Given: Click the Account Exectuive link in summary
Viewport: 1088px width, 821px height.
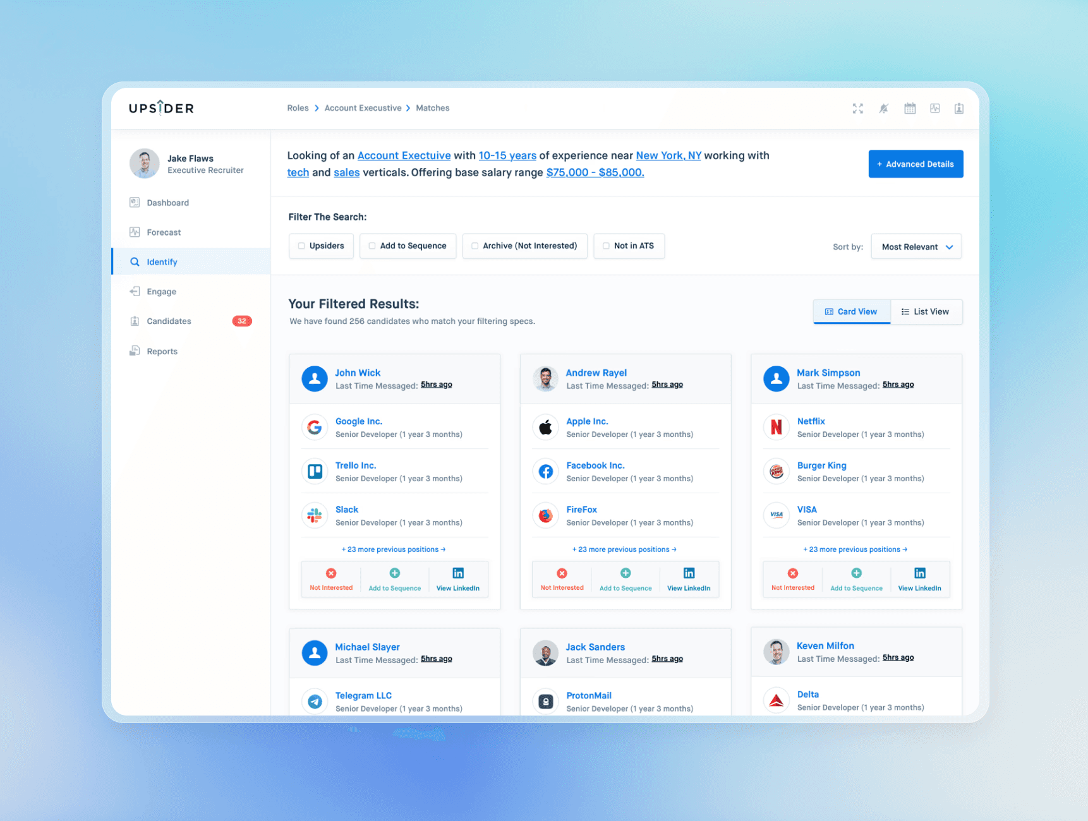Looking at the screenshot, I should coord(404,155).
